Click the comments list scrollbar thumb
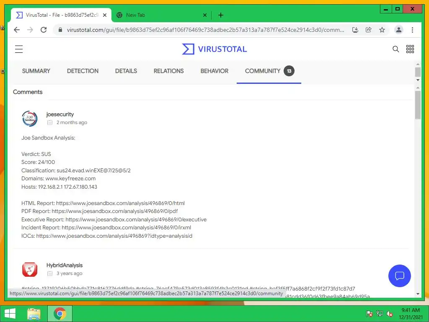This screenshot has height=322, width=429. tap(418, 105)
